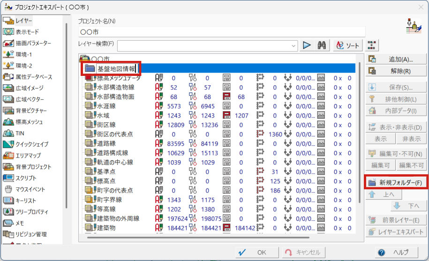Screen dimensions: 429x261
Task: Click the 新規フォルダー button
Action: point(396,182)
